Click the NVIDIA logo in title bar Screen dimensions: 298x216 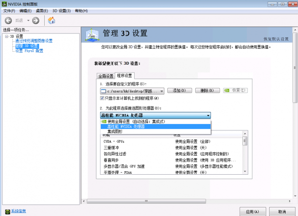point(4,4)
